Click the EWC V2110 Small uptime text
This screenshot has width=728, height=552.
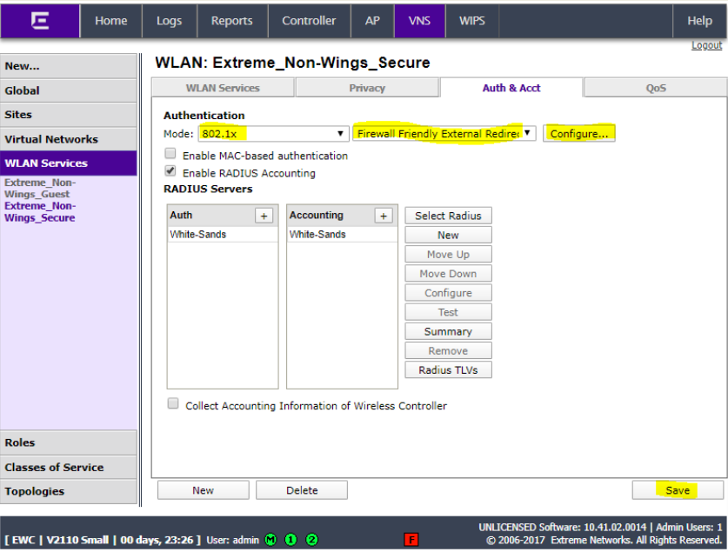click(x=103, y=540)
